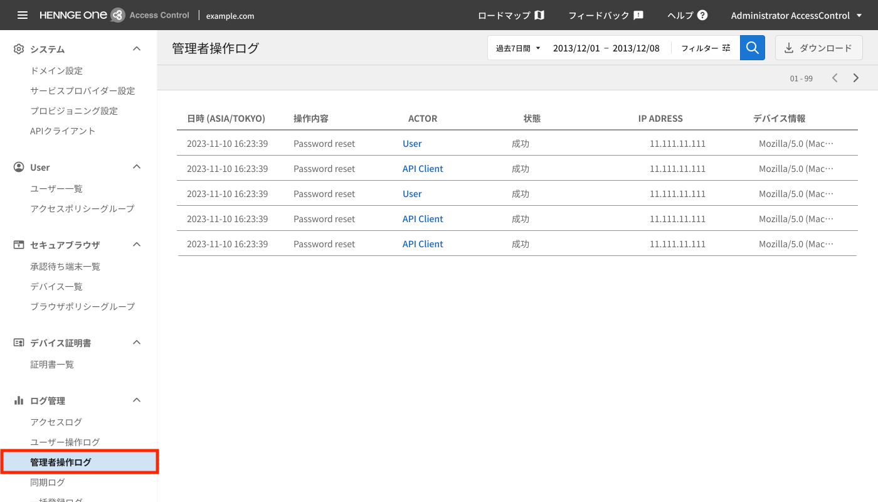Open 承認待ち端末一覧 page

click(65, 267)
